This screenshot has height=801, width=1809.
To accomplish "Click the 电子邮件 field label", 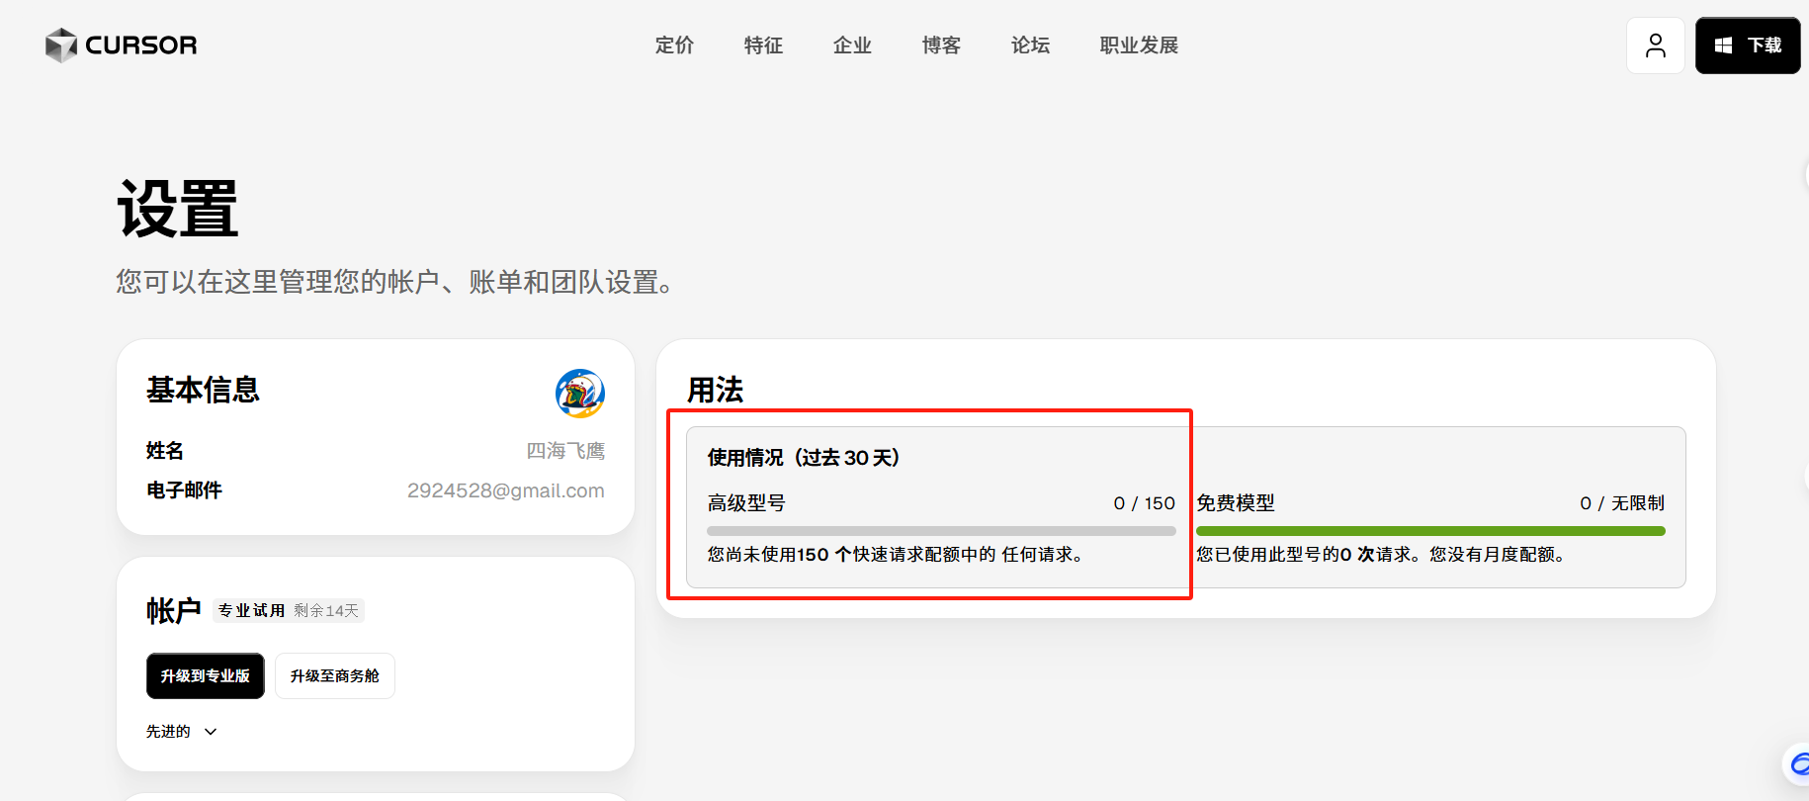I will (184, 490).
